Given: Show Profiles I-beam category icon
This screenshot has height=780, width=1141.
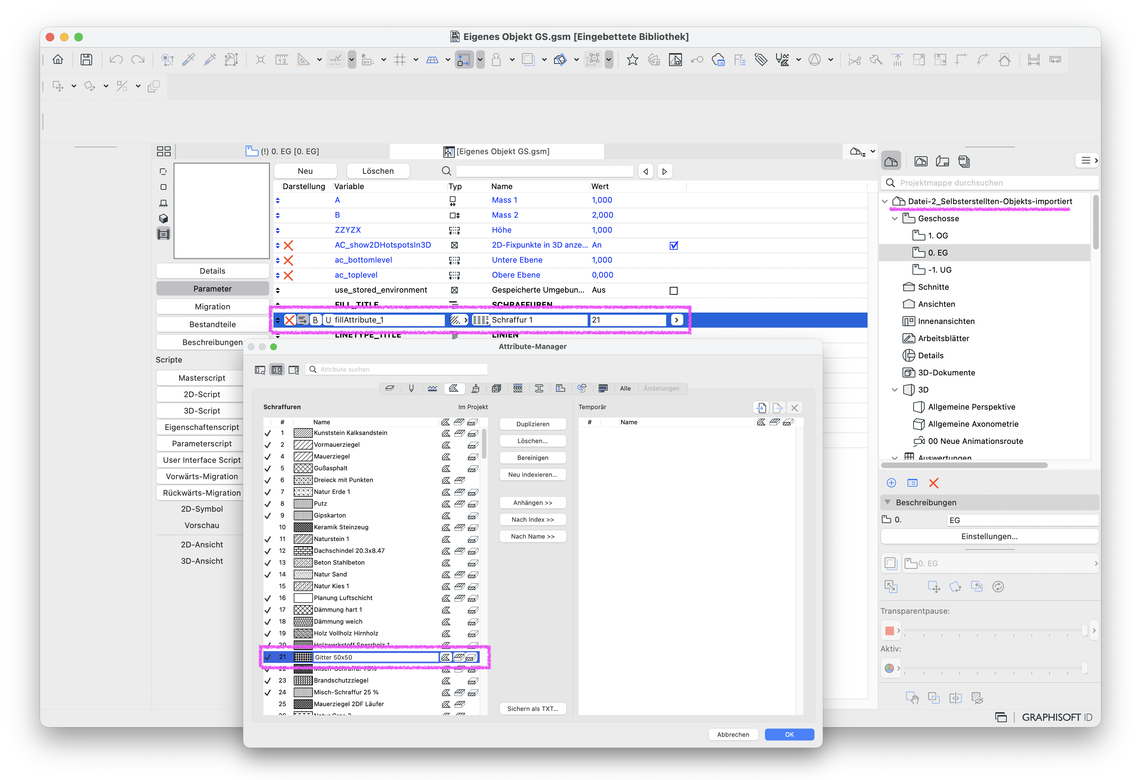Looking at the screenshot, I should [x=539, y=389].
